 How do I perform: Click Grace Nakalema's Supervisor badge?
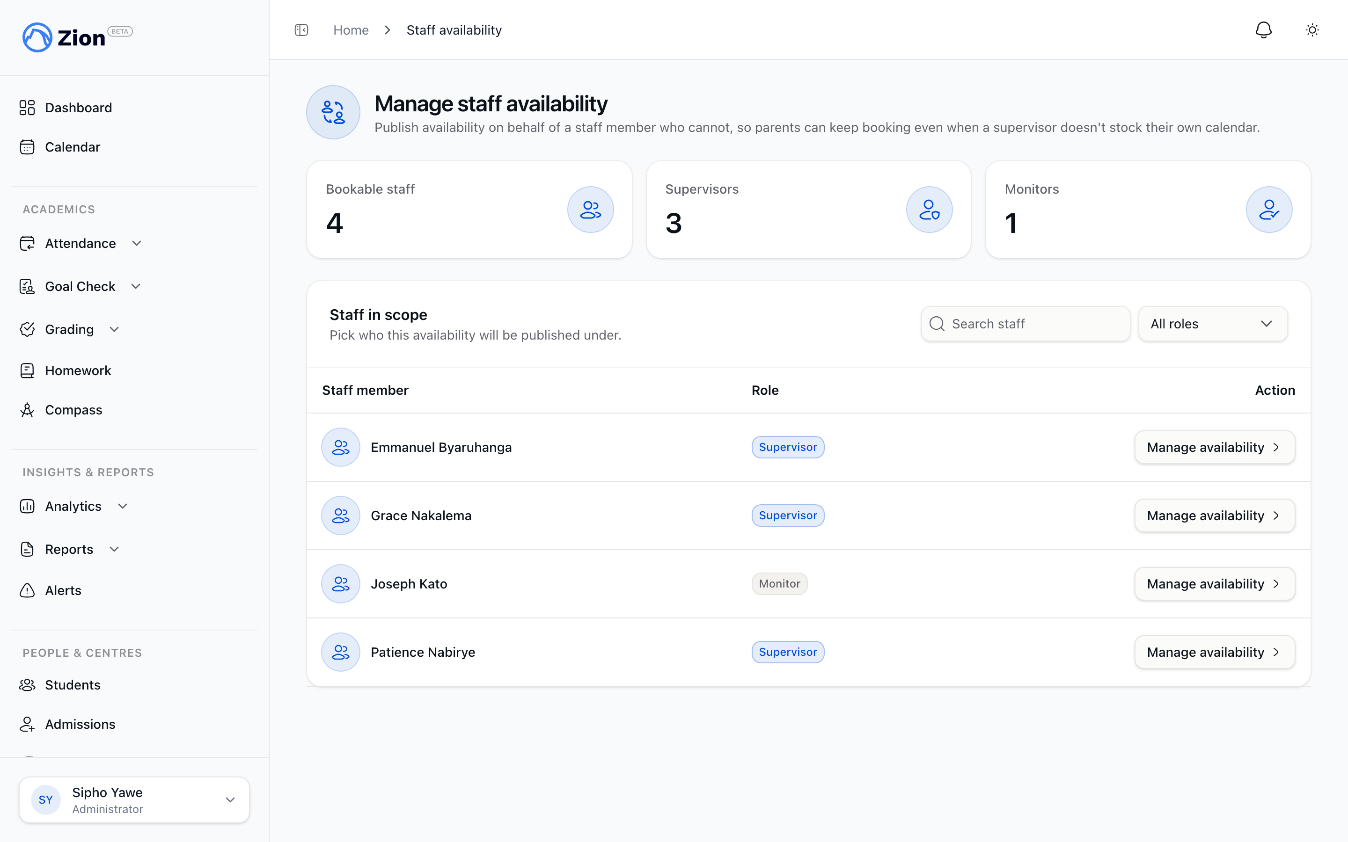click(x=788, y=515)
